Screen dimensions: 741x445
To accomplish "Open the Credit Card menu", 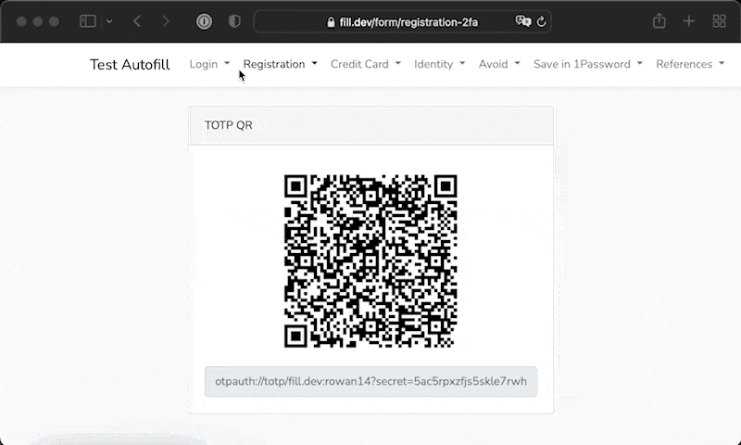I will pyautogui.click(x=365, y=64).
